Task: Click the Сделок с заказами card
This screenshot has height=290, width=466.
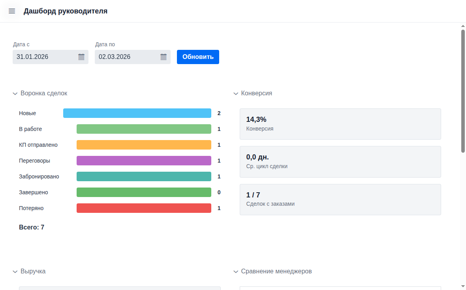Action: 340,199
